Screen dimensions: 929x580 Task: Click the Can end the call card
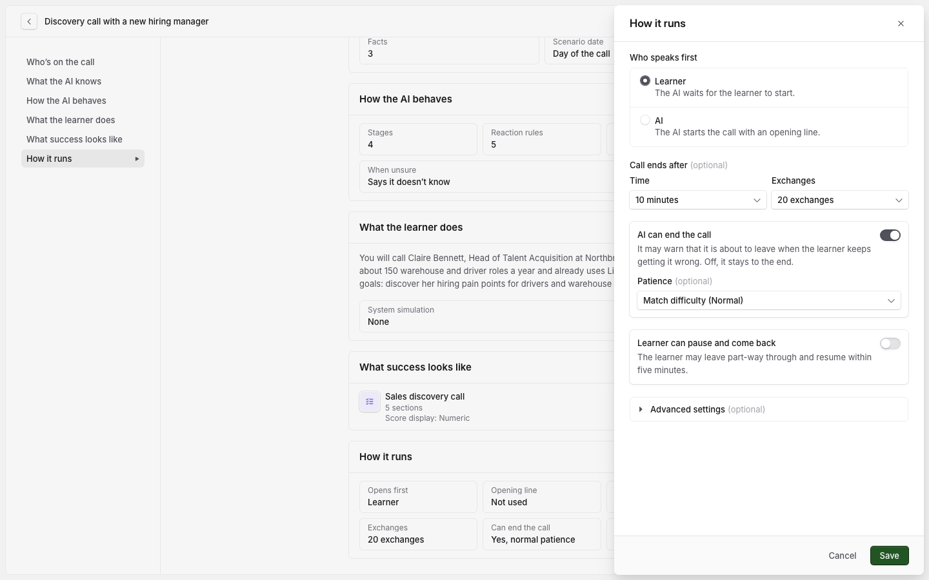coord(542,534)
